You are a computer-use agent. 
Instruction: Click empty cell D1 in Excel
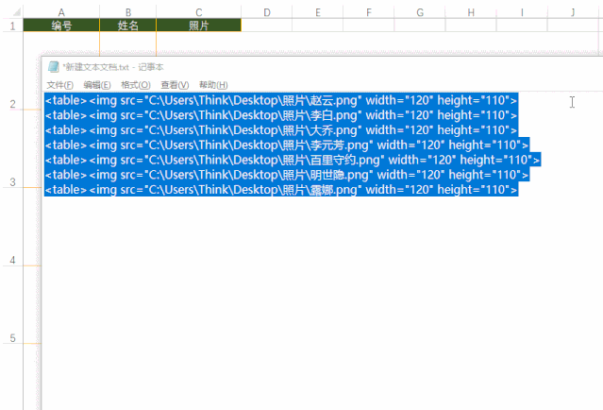[266, 26]
